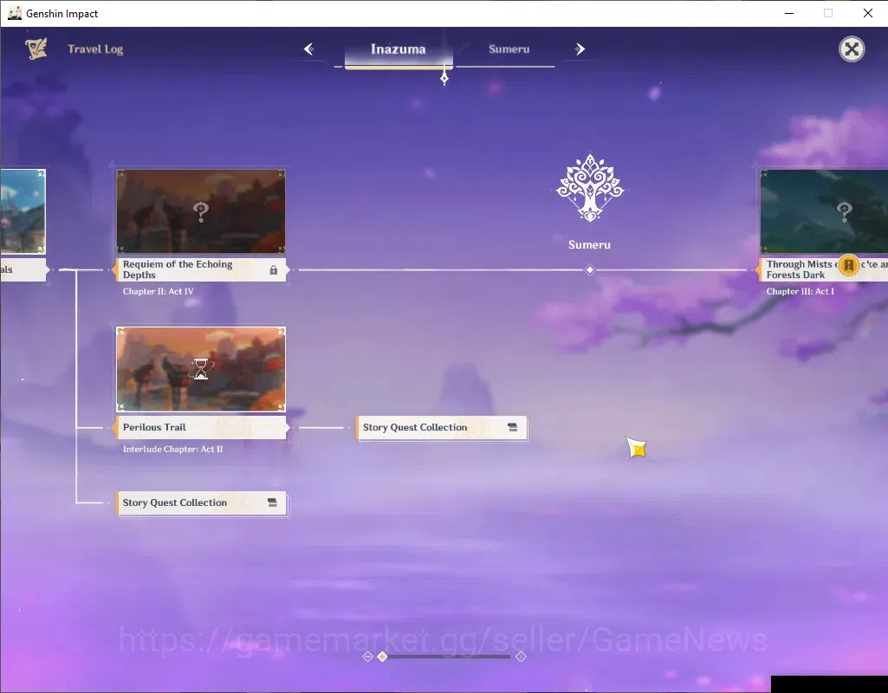
Task: Click list icon on right Story Quest Collection
Action: tap(513, 427)
